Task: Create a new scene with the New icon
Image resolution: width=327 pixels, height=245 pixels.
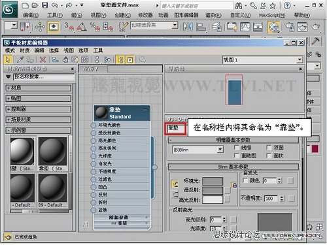Action: click(x=25, y=5)
